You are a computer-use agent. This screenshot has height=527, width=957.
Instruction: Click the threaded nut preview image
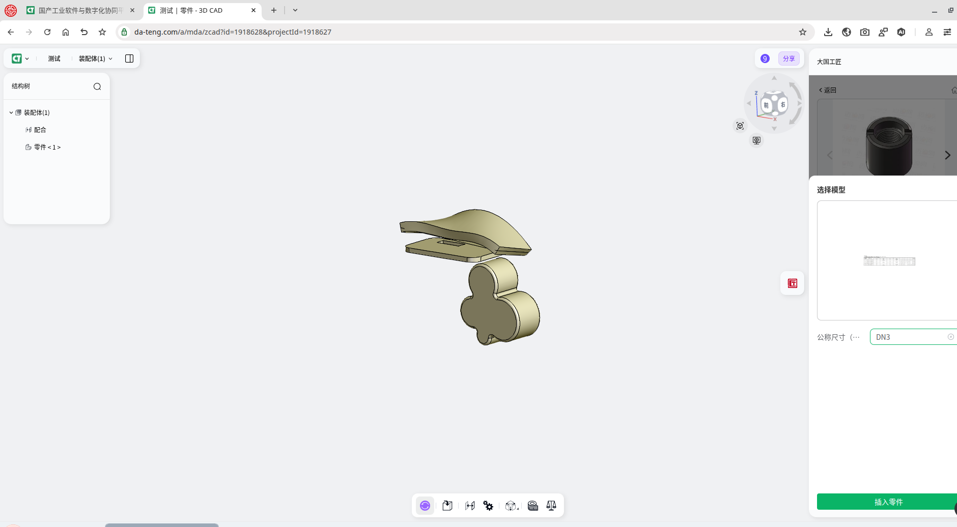pyautogui.click(x=889, y=146)
